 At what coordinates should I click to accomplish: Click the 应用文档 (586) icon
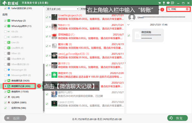[x=9, y=108]
